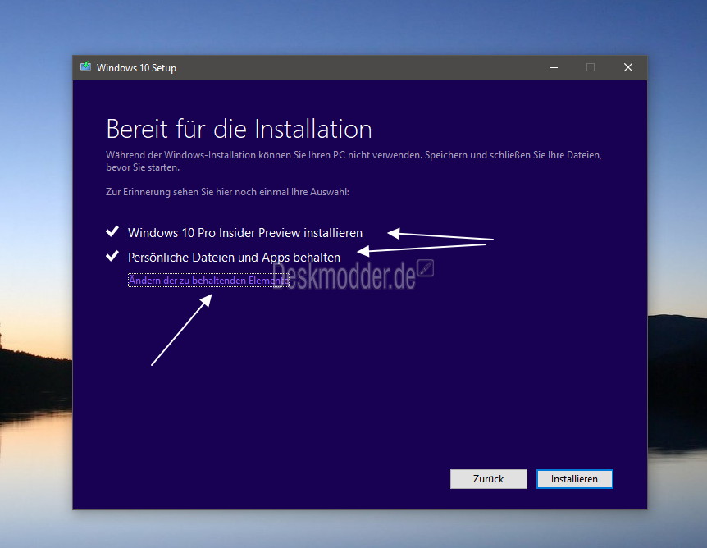Click the 'Während der Windows-Installation' paragraph
This screenshot has width=707, height=548.
pyautogui.click(x=354, y=161)
